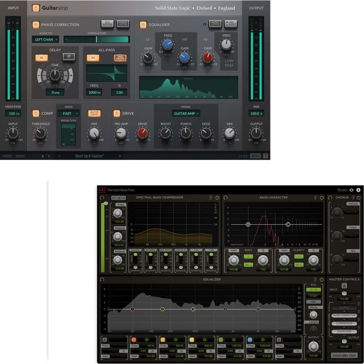Toggle the Guitarstrip main power button
The height and width of the screenshot is (364, 364).
pos(36,8)
